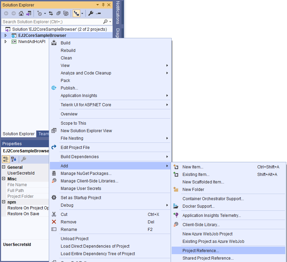
Task: Click Preview Selected Items dash icon
Action: pyautogui.click(x=98, y=13)
